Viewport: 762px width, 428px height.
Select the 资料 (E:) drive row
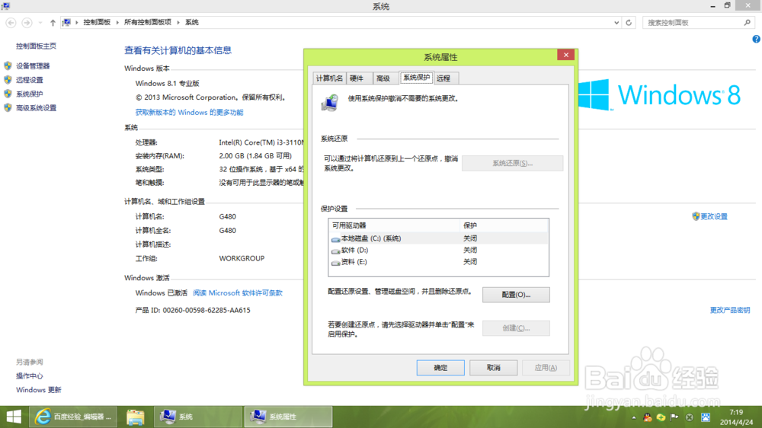coord(438,262)
